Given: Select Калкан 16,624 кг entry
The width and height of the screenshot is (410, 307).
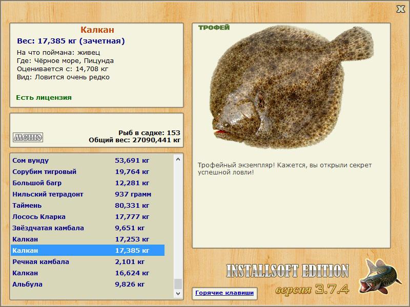Looking at the screenshot, I should [x=88, y=273].
